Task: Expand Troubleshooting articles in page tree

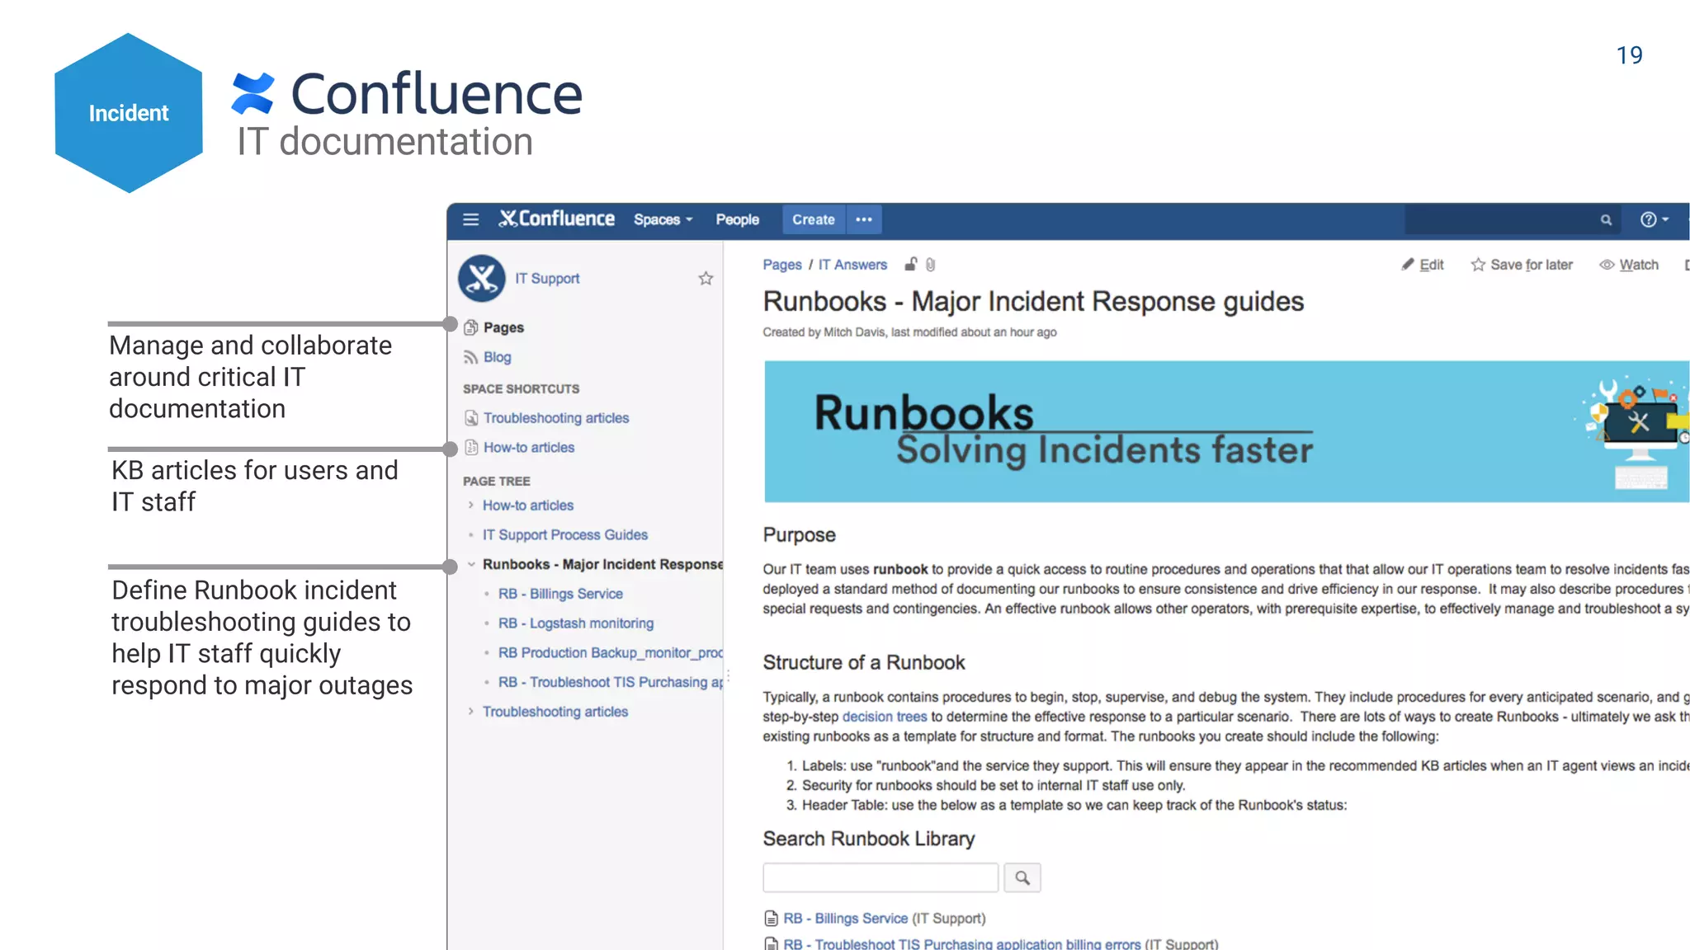Action: (x=470, y=711)
